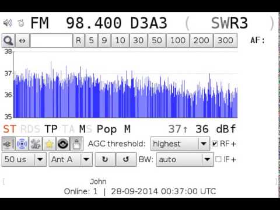
Task: Select the 50 step button
Action: click(157, 40)
